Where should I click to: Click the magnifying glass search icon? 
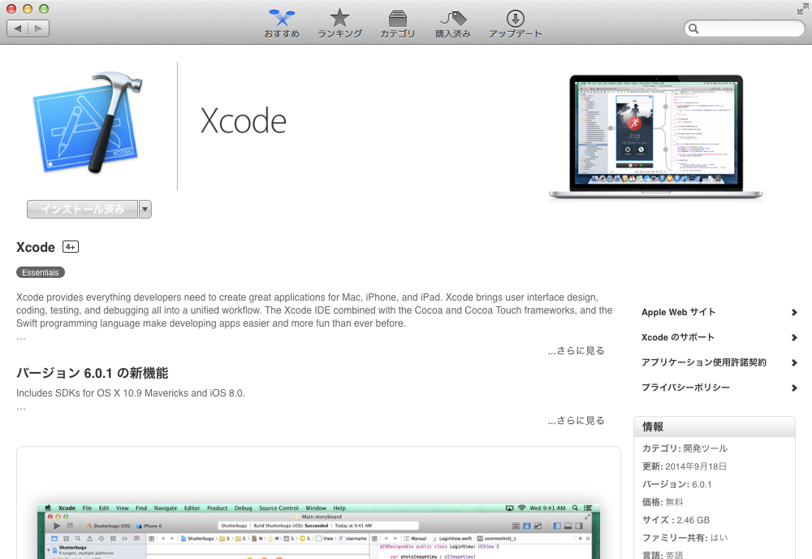pyautogui.click(x=694, y=29)
